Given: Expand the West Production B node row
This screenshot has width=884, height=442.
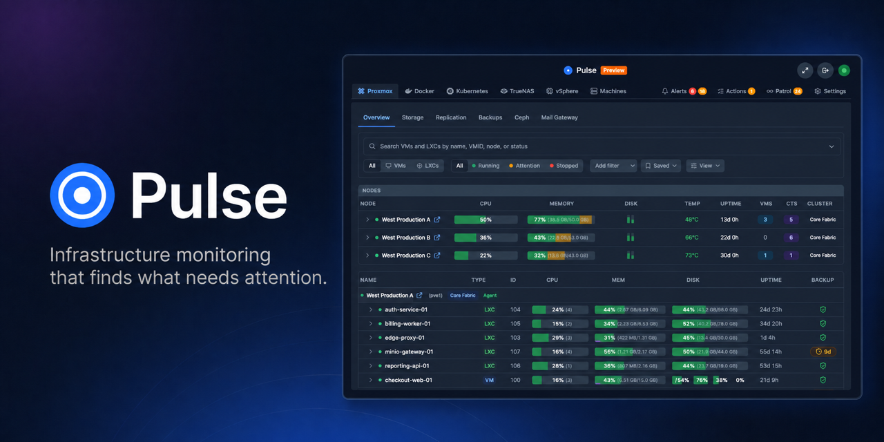Looking at the screenshot, I should (367, 238).
